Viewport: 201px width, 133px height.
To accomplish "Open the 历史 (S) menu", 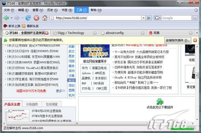I will pyautogui.click(x=52, y=10).
